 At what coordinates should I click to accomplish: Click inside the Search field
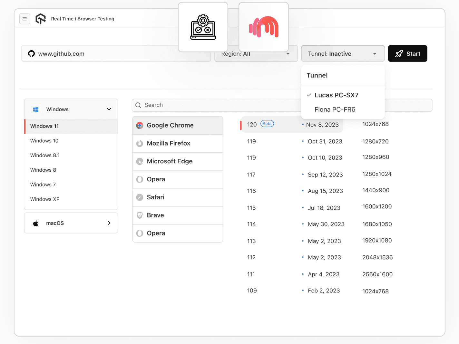click(193, 105)
